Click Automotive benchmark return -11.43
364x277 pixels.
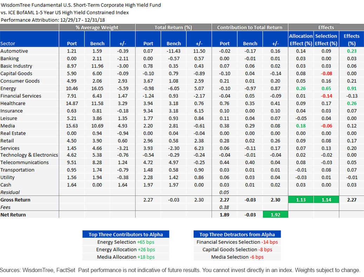(x=173, y=51)
